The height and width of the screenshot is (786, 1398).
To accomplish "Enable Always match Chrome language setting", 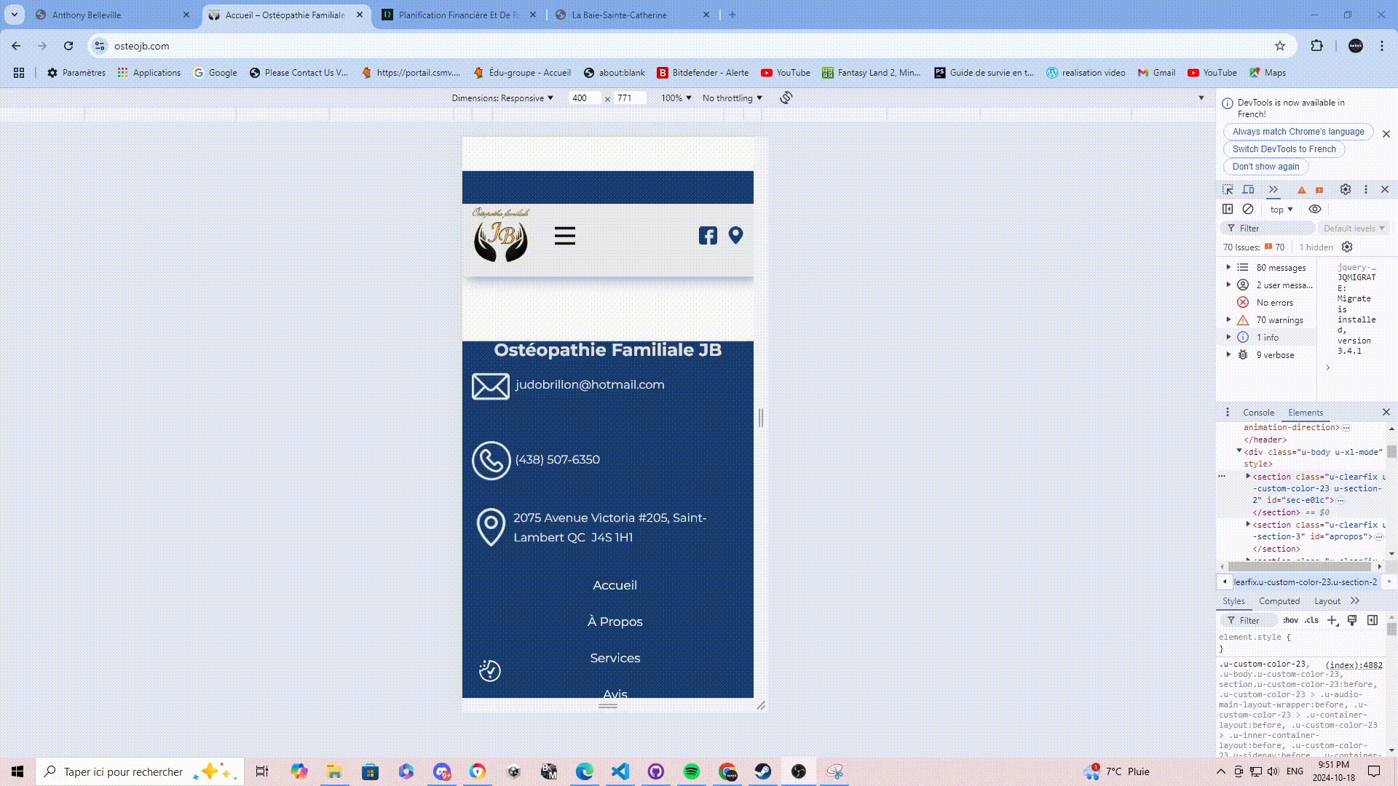I will (x=1298, y=130).
